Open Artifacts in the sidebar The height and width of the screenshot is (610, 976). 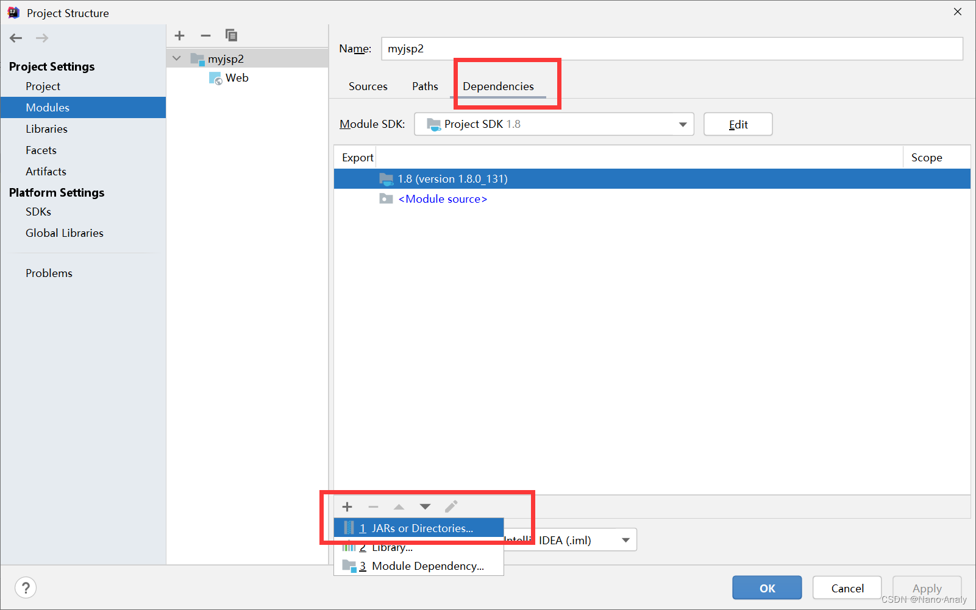pyautogui.click(x=83, y=172)
